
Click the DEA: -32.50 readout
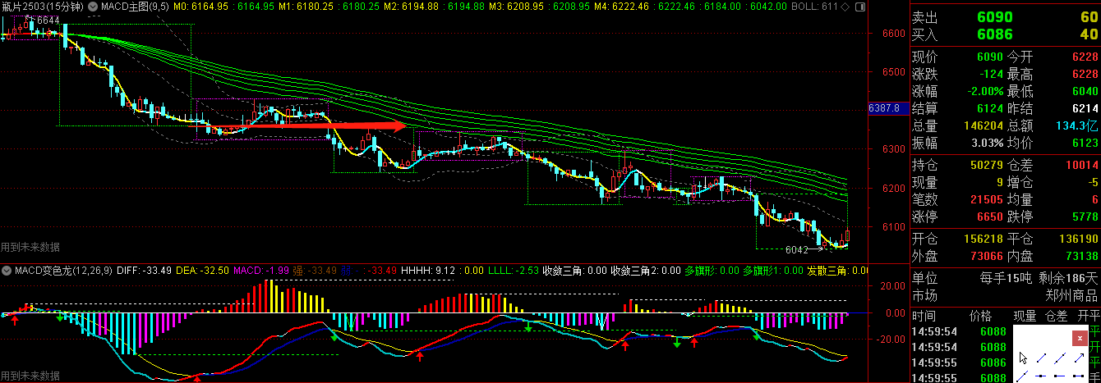tap(203, 270)
